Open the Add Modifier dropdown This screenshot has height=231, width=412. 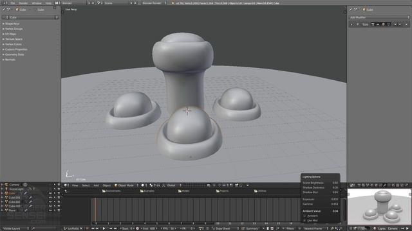379,17
